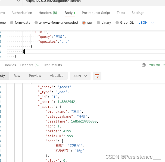This screenshot has width=165, height=162.
Task: Click the "spec" line in response
Action: point(54,141)
